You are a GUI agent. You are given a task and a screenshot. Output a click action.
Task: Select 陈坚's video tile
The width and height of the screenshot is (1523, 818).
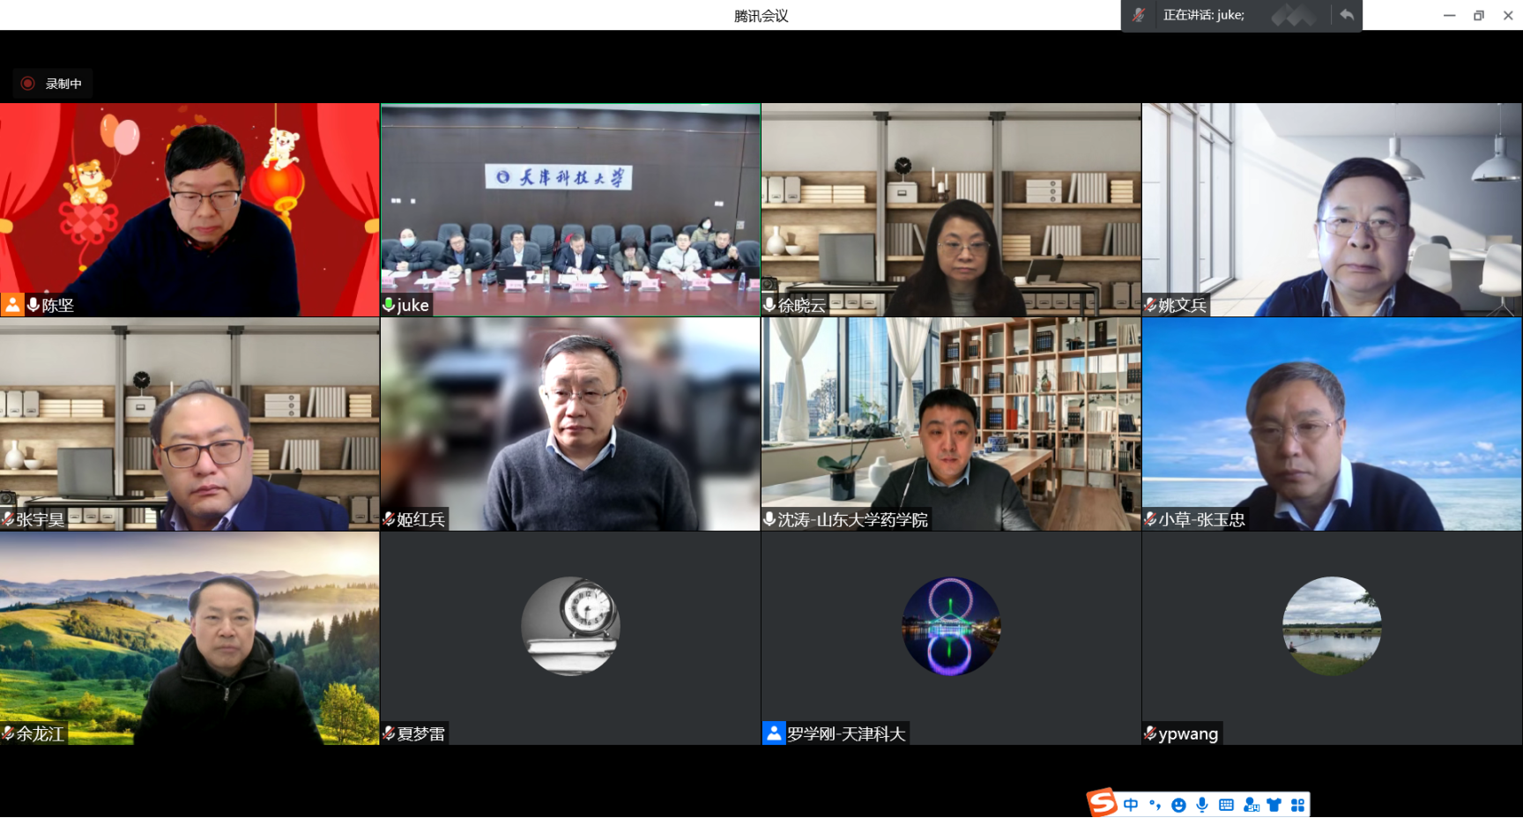[189, 210]
